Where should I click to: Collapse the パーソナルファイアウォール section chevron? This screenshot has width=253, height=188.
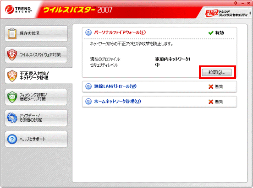click(x=88, y=32)
